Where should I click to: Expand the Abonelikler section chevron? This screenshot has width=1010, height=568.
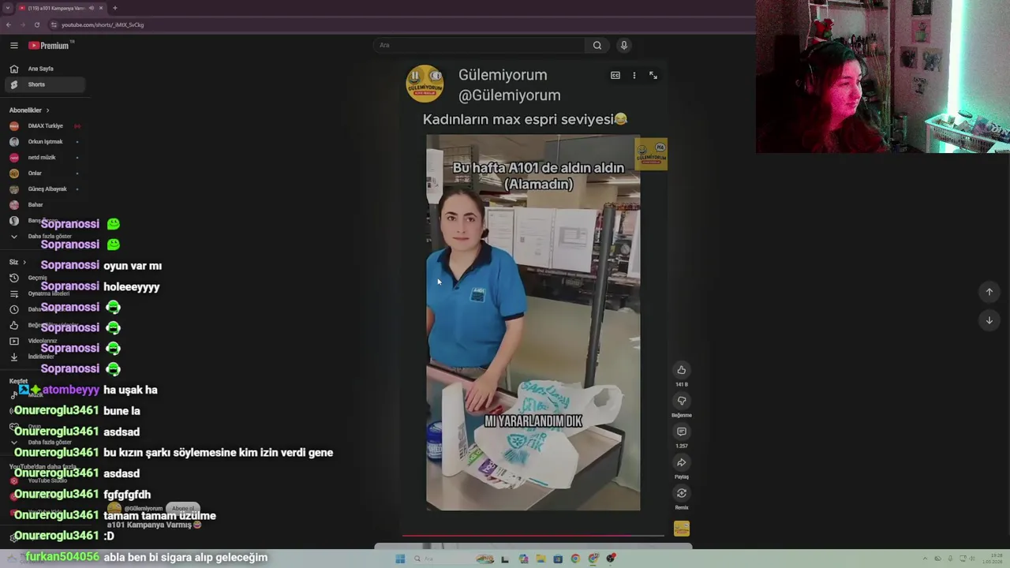point(47,110)
